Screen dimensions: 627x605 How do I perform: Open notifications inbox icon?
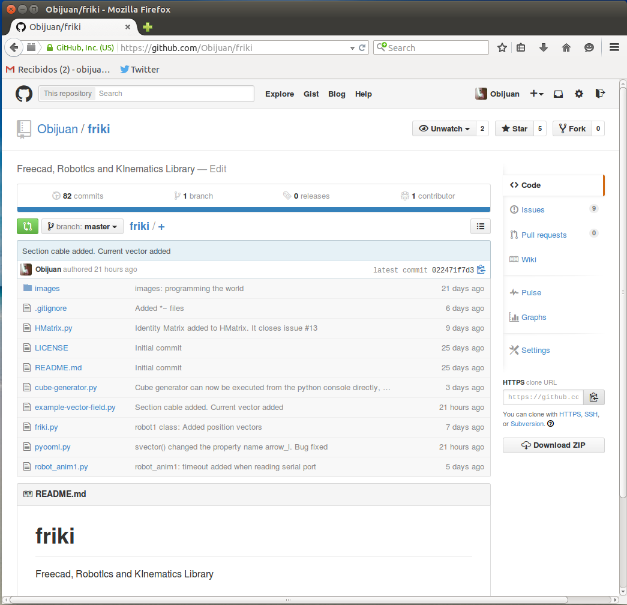pos(558,94)
